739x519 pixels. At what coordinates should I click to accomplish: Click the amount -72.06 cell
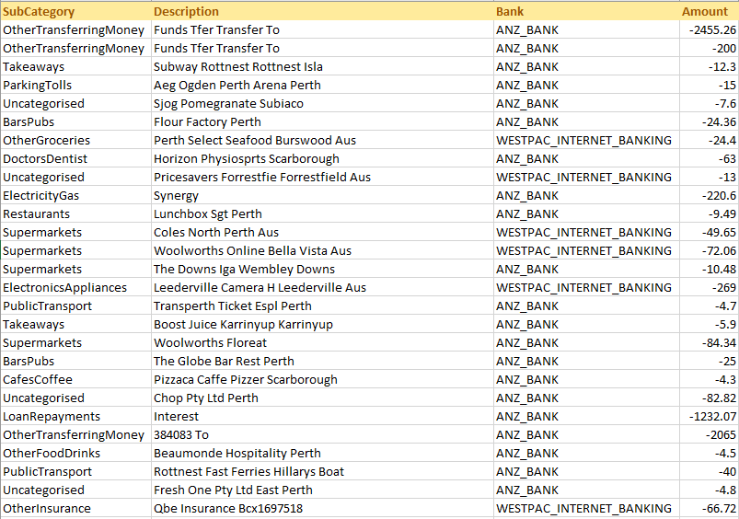tap(710, 250)
